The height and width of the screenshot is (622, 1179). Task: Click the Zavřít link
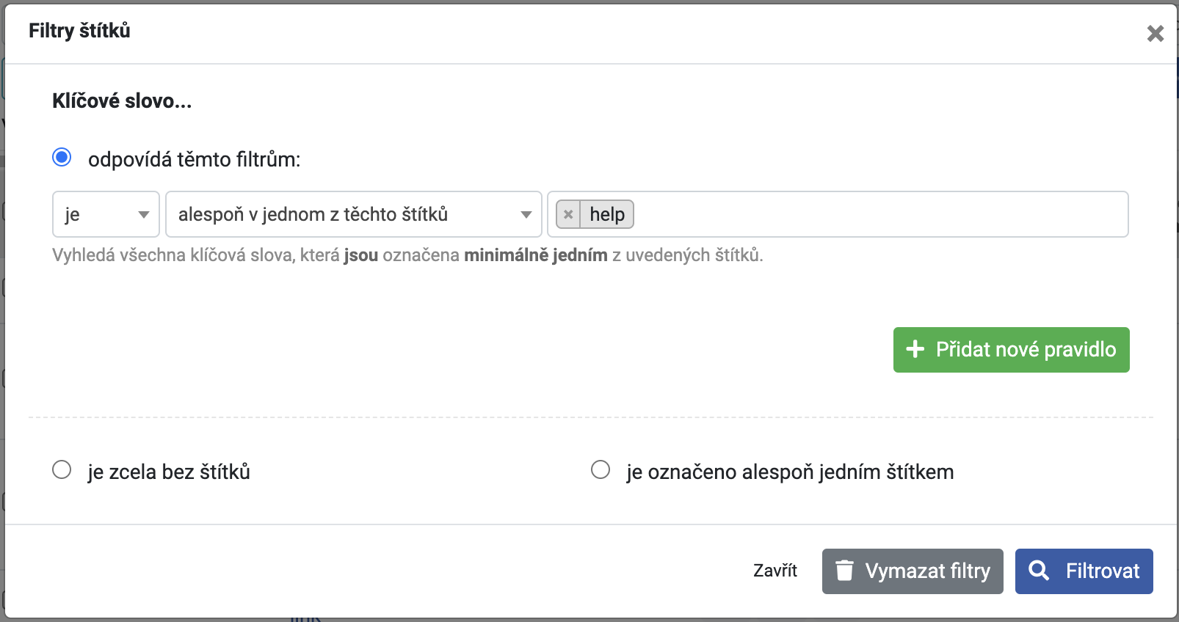click(775, 571)
